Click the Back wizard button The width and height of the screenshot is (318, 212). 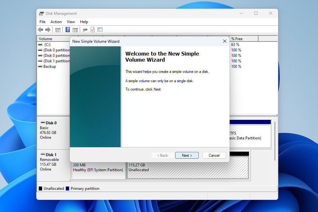pyautogui.click(x=162, y=155)
